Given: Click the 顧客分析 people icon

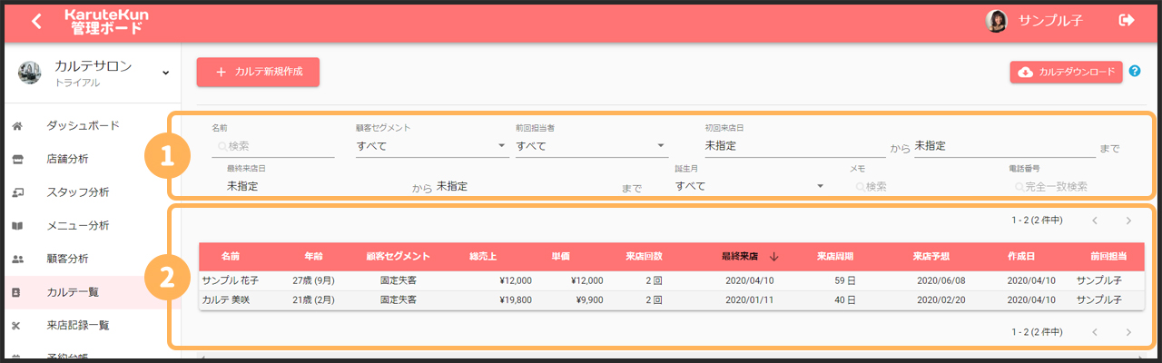Looking at the screenshot, I should click(17, 259).
